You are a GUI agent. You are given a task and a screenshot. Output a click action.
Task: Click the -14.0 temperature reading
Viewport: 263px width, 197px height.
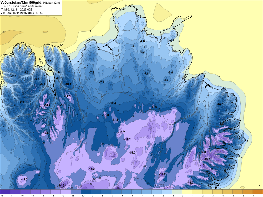coord(132,152)
